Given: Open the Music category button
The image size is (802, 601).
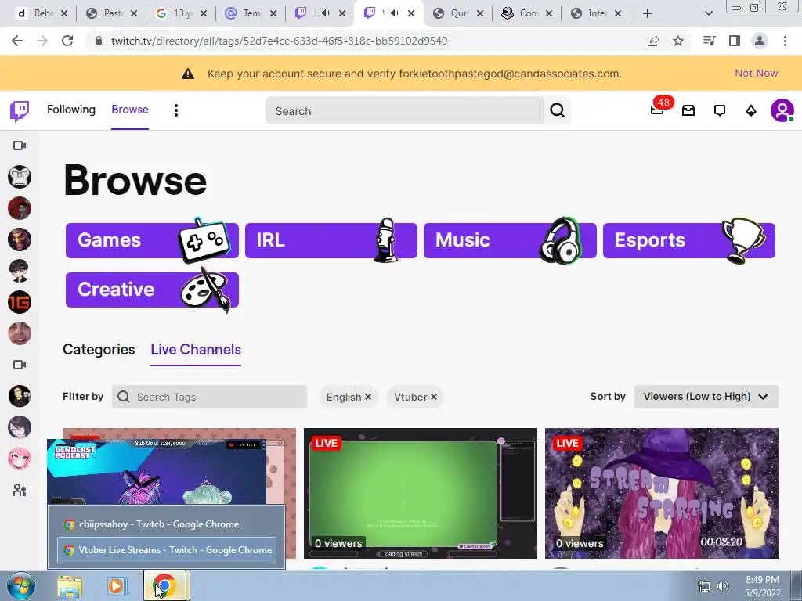Looking at the screenshot, I should coord(510,240).
